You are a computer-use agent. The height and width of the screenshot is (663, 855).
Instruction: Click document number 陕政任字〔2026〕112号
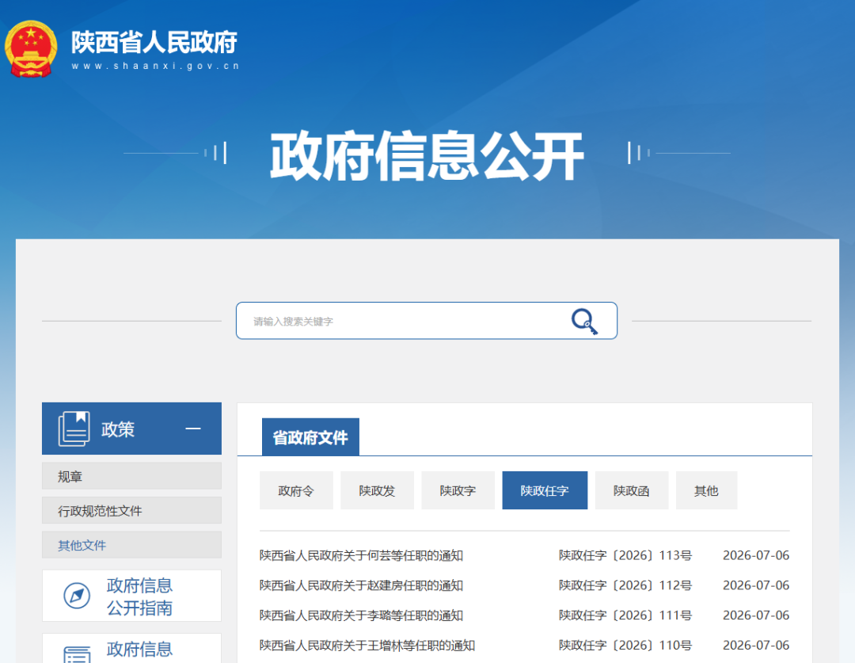coord(625,585)
